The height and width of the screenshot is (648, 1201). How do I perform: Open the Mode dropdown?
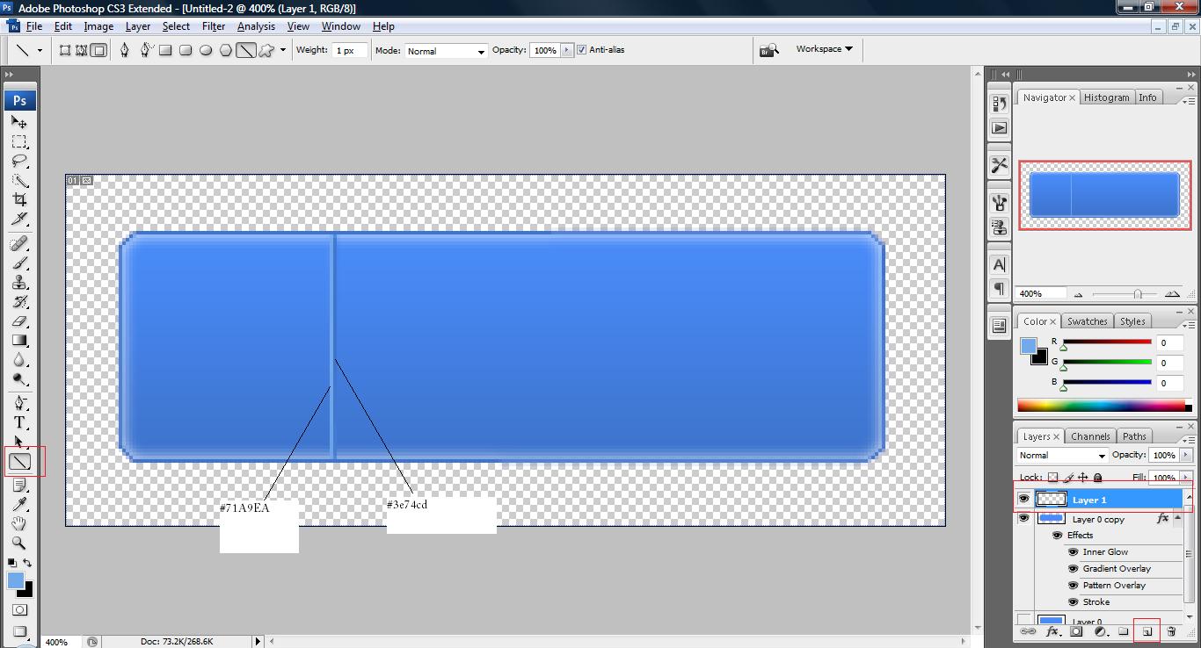click(x=446, y=51)
